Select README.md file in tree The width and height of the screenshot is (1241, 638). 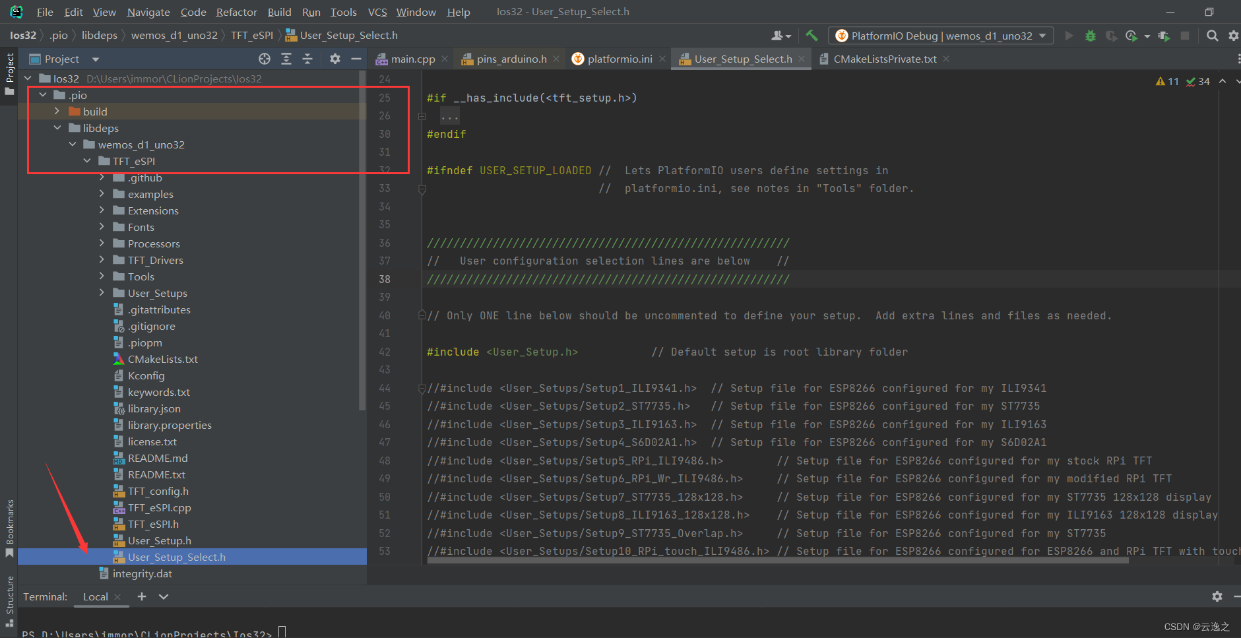point(157,458)
